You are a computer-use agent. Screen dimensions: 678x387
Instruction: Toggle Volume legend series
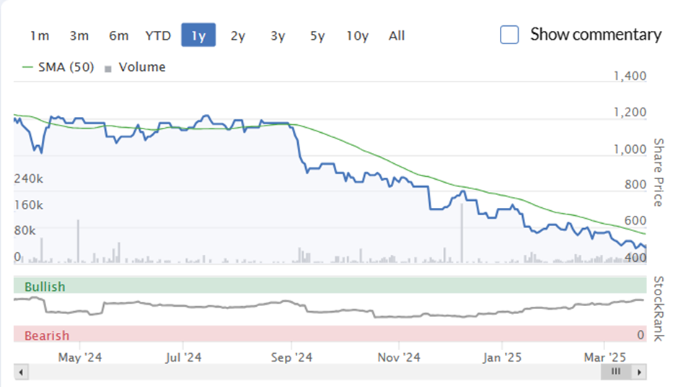tap(136, 67)
